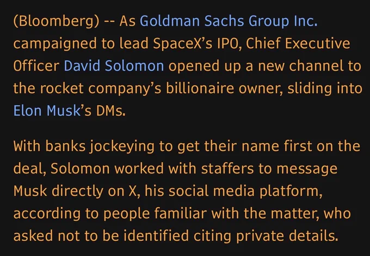Click the word "jockeying" in second paragraph
Viewport: 370px width, 256px height.
[122, 146]
